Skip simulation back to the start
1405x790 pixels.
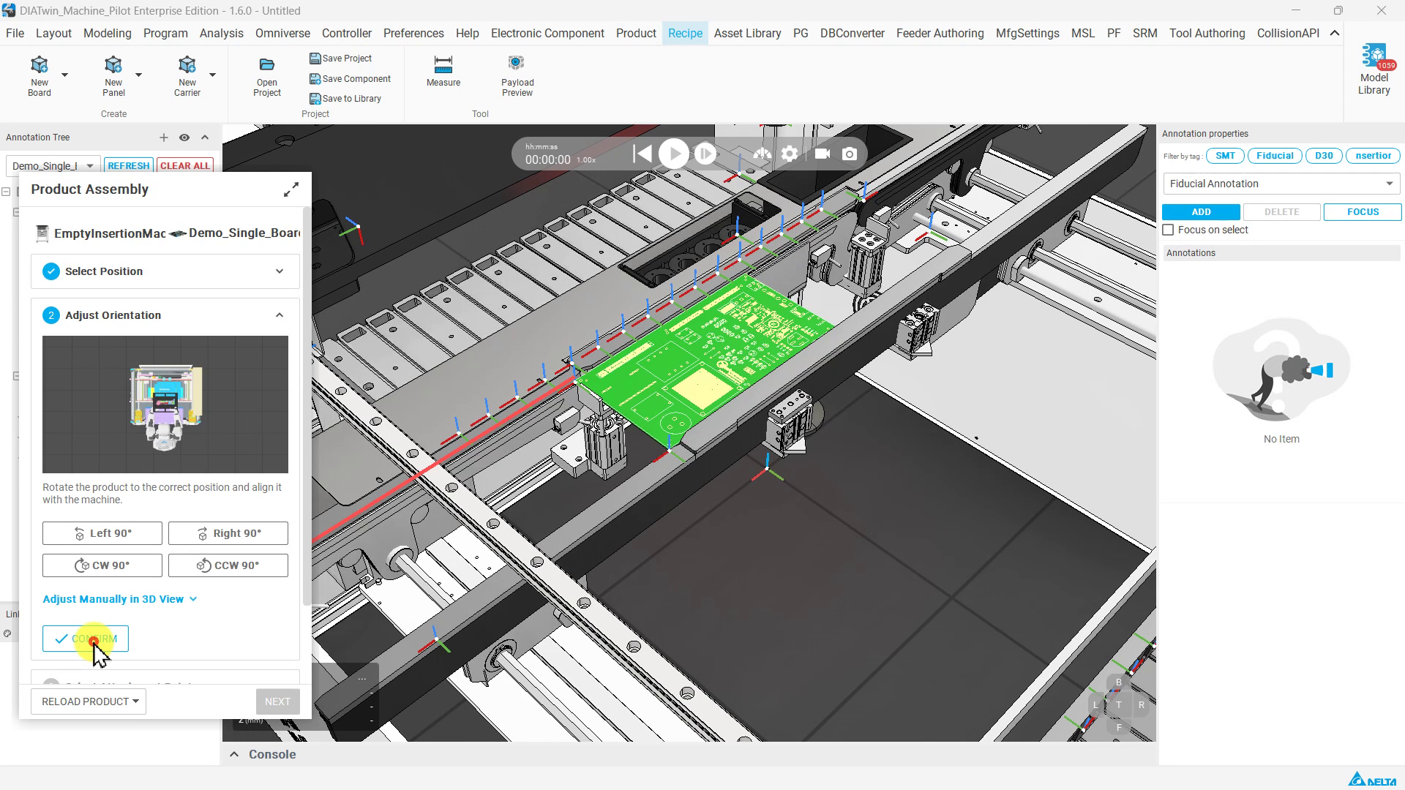point(642,154)
